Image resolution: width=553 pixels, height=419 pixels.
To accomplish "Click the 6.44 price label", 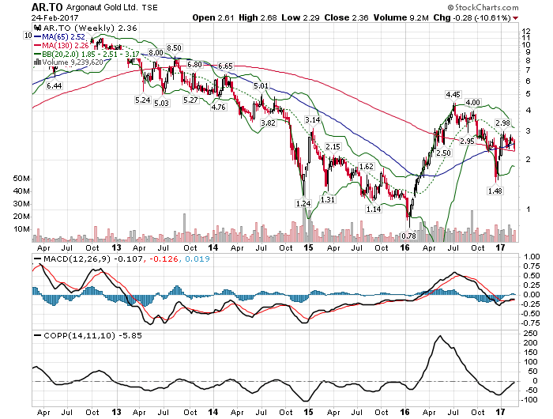I will pyautogui.click(x=54, y=86).
